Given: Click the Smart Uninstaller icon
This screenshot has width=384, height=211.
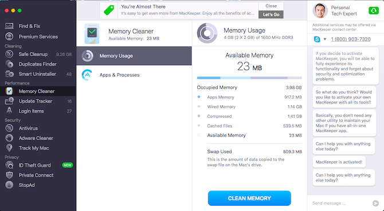Looking at the screenshot, I should pos(9,74).
